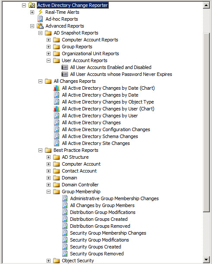Click report icon for All Active Directory Site Changes
The width and height of the screenshot is (212, 264).
pyautogui.click(x=57, y=143)
